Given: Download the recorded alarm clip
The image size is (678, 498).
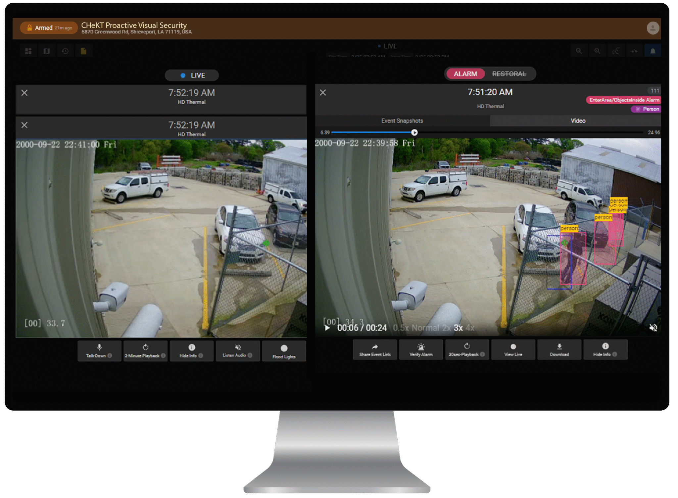Looking at the screenshot, I should (559, 350).
